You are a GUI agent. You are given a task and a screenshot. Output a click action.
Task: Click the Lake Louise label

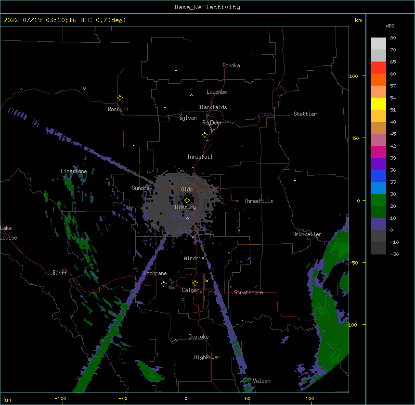[x=8, y=233]
